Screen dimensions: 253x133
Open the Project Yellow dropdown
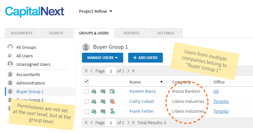point(95,11)
